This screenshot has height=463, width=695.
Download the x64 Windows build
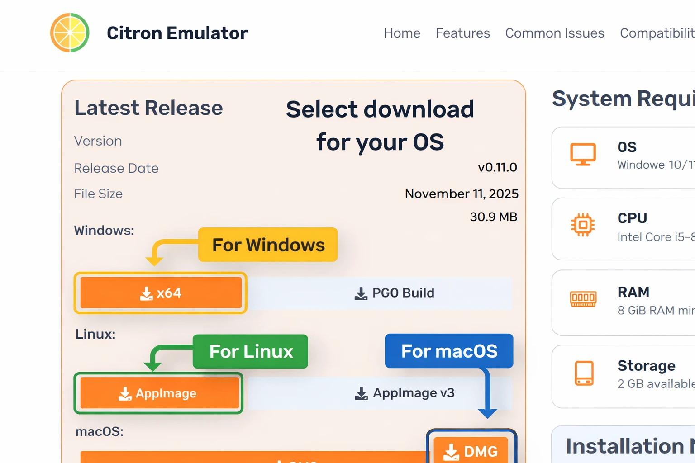(161, 293)
